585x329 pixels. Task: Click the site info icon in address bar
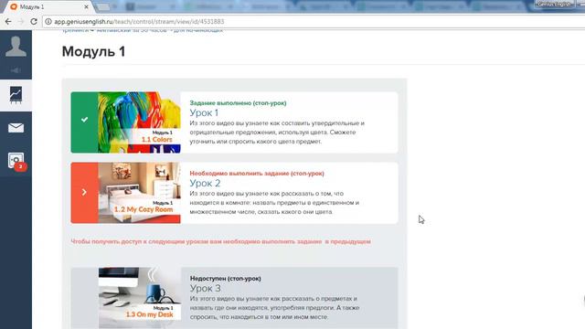(x=48, y=22)
